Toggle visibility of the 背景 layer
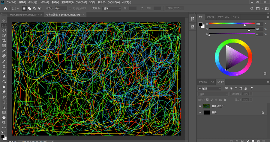Viewport: 270px width, 142px height. [200, 113]
